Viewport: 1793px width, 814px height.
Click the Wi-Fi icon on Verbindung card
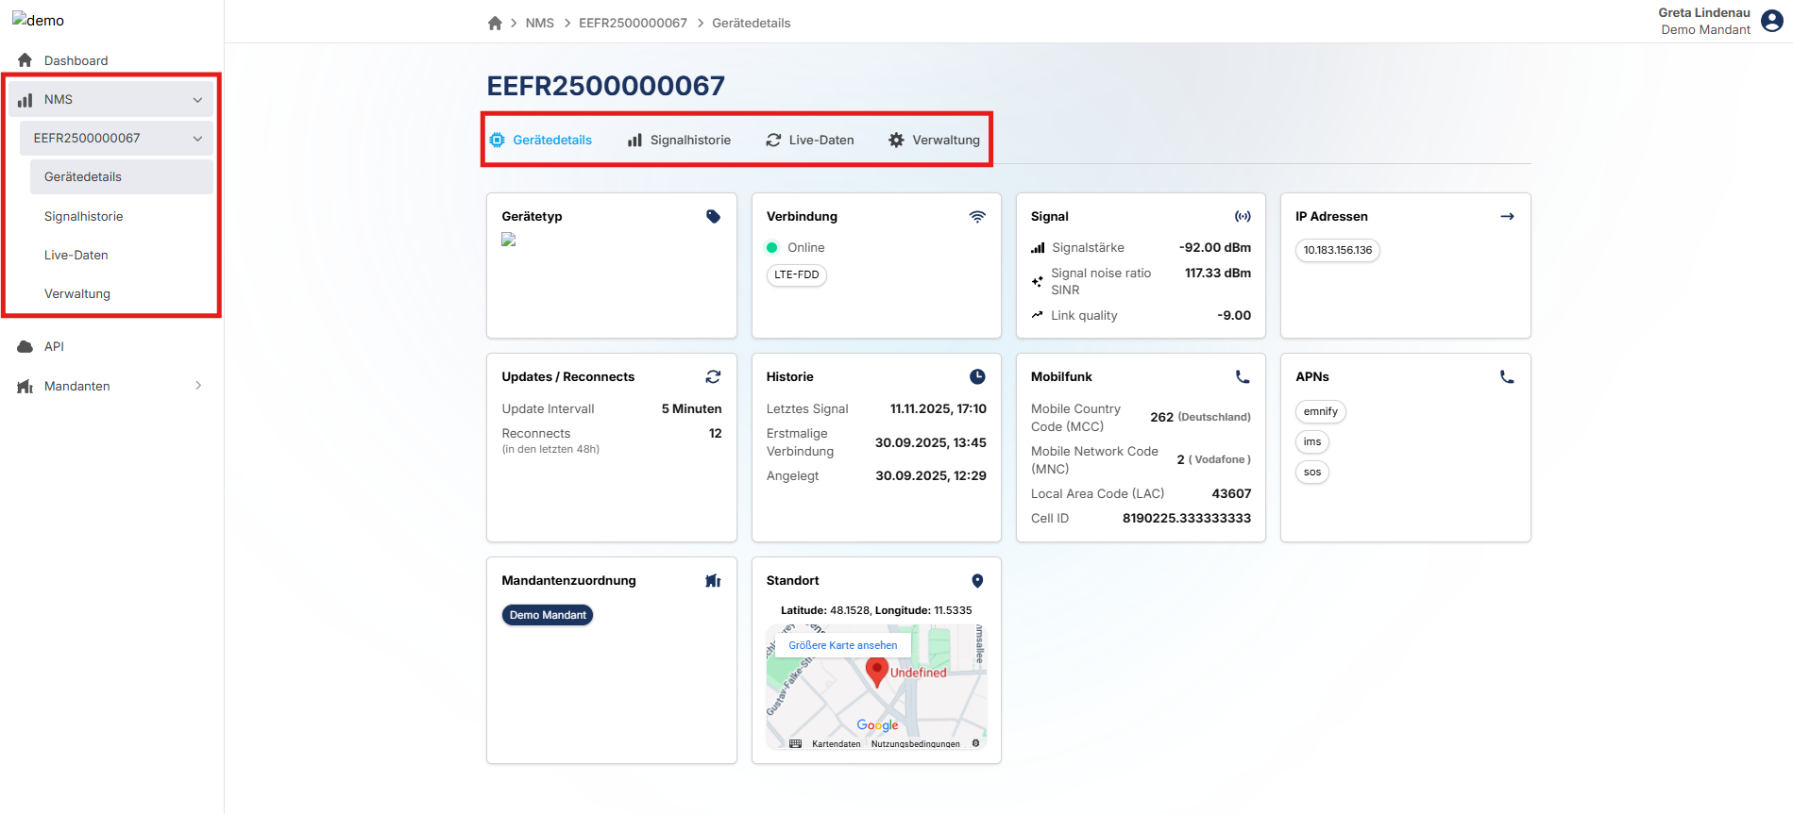(x=977, y=217)
